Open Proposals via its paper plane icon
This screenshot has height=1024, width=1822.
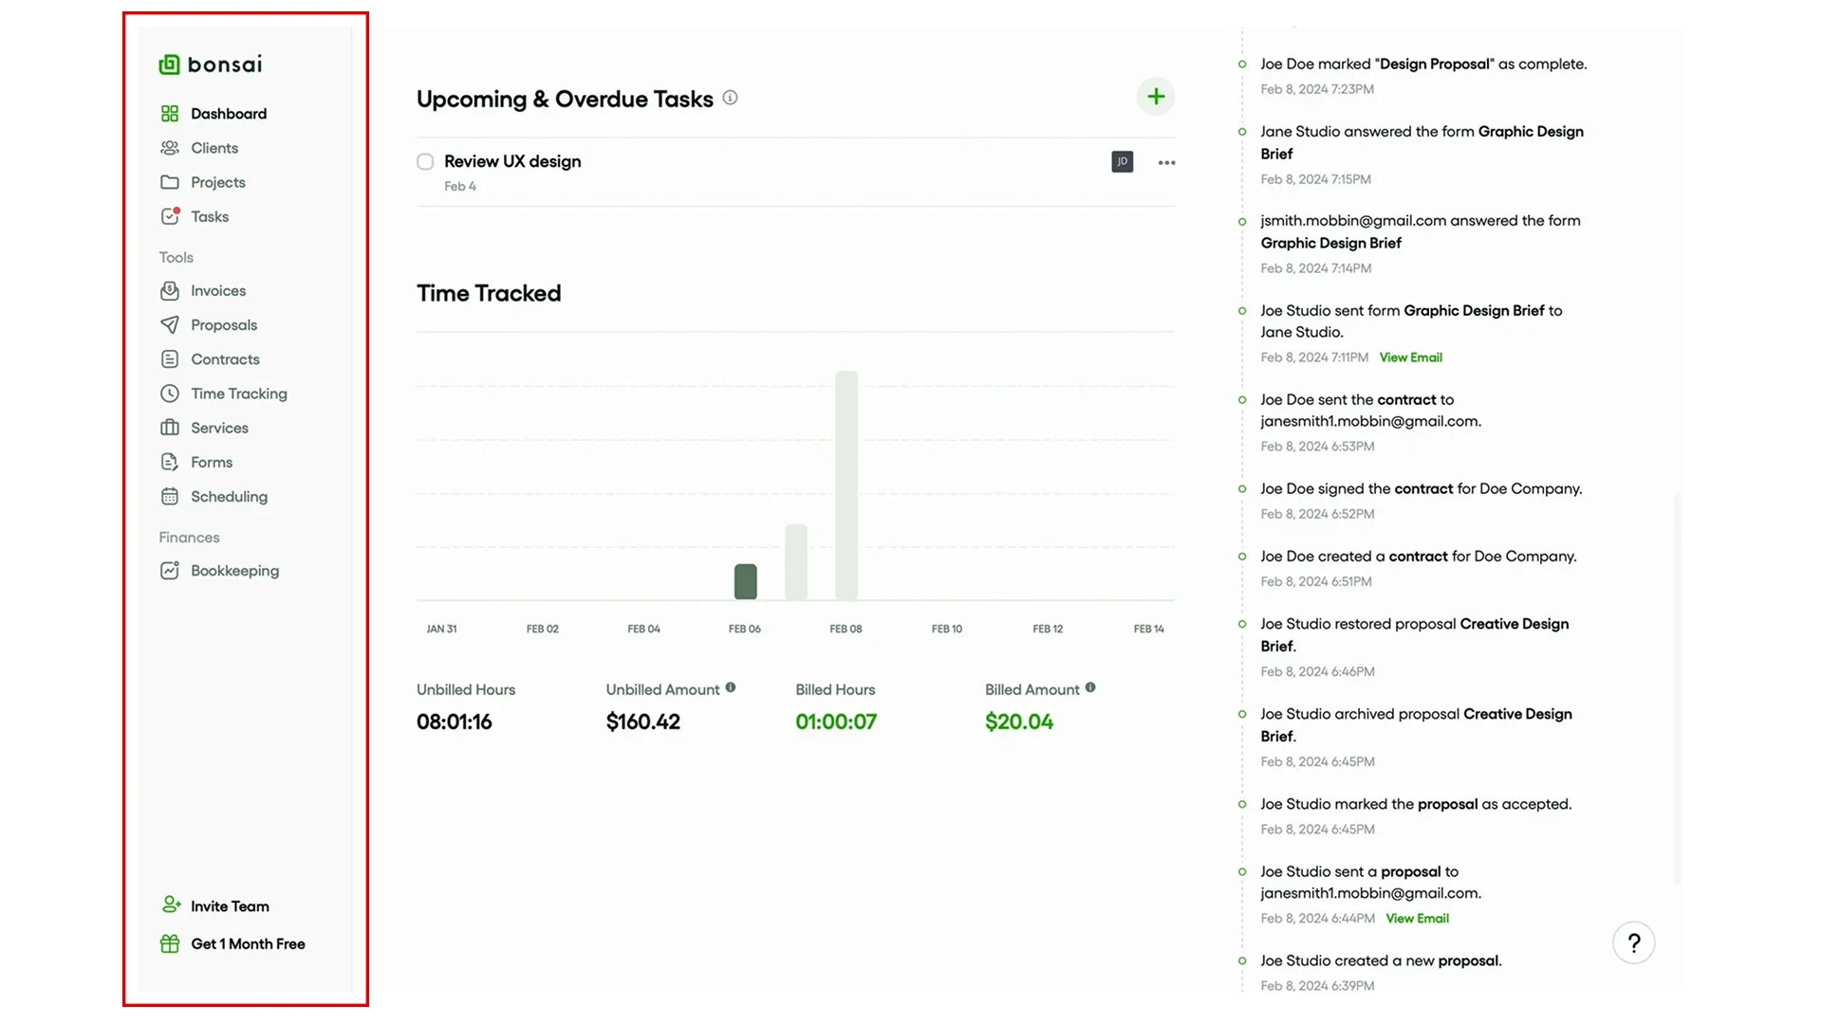pos(170,325)
